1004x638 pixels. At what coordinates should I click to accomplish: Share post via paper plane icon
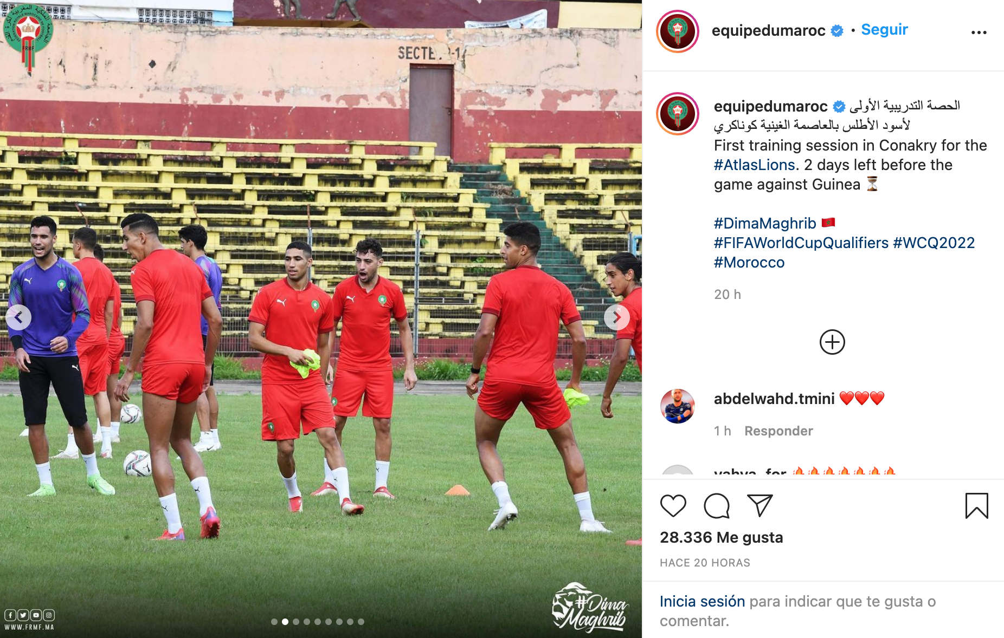tap(760, 505)
